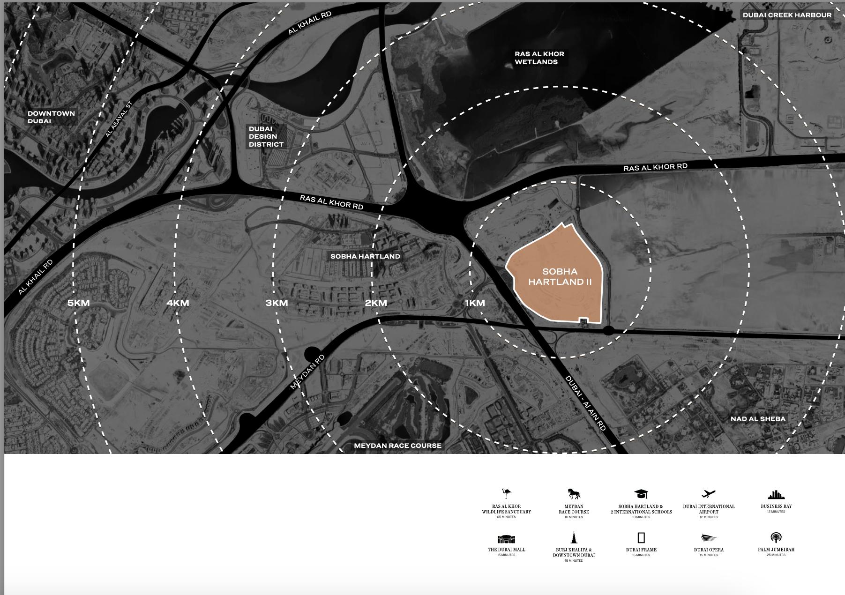Click '25 MINUTES' under Palm Jumeirah
The image size is (845, 595).
(776, 555)
